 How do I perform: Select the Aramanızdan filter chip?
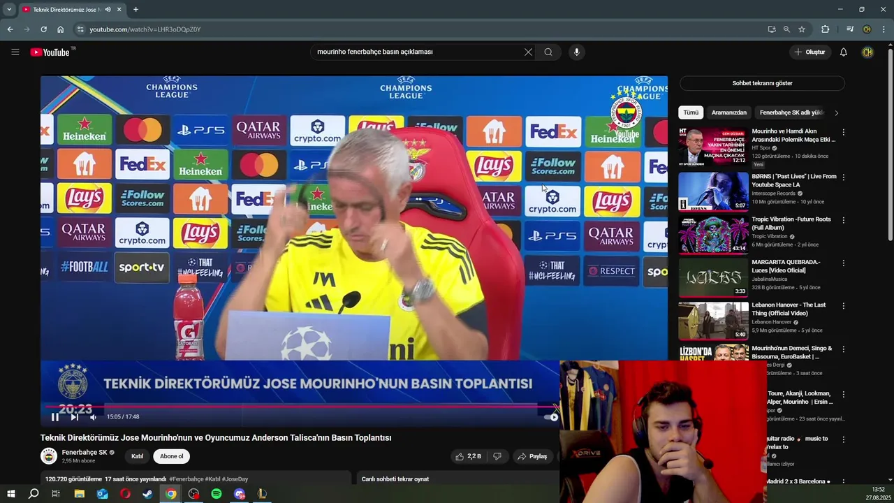729,112
